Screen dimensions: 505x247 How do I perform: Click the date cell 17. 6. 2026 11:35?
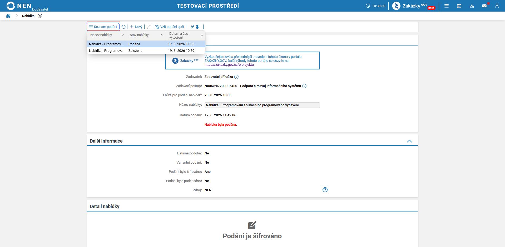click(x=181, y=44)
